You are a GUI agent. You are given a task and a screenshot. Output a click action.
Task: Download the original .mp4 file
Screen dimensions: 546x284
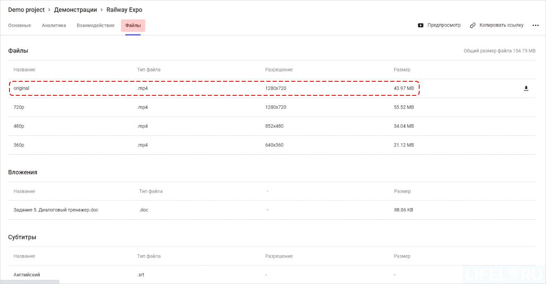[526, 88]
